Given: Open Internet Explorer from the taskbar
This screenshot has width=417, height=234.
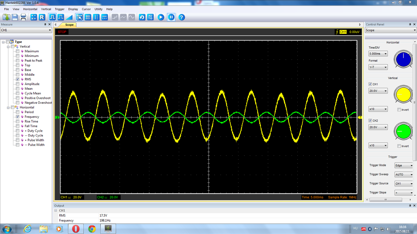Looking at the screenshot, I should [27, 229].
